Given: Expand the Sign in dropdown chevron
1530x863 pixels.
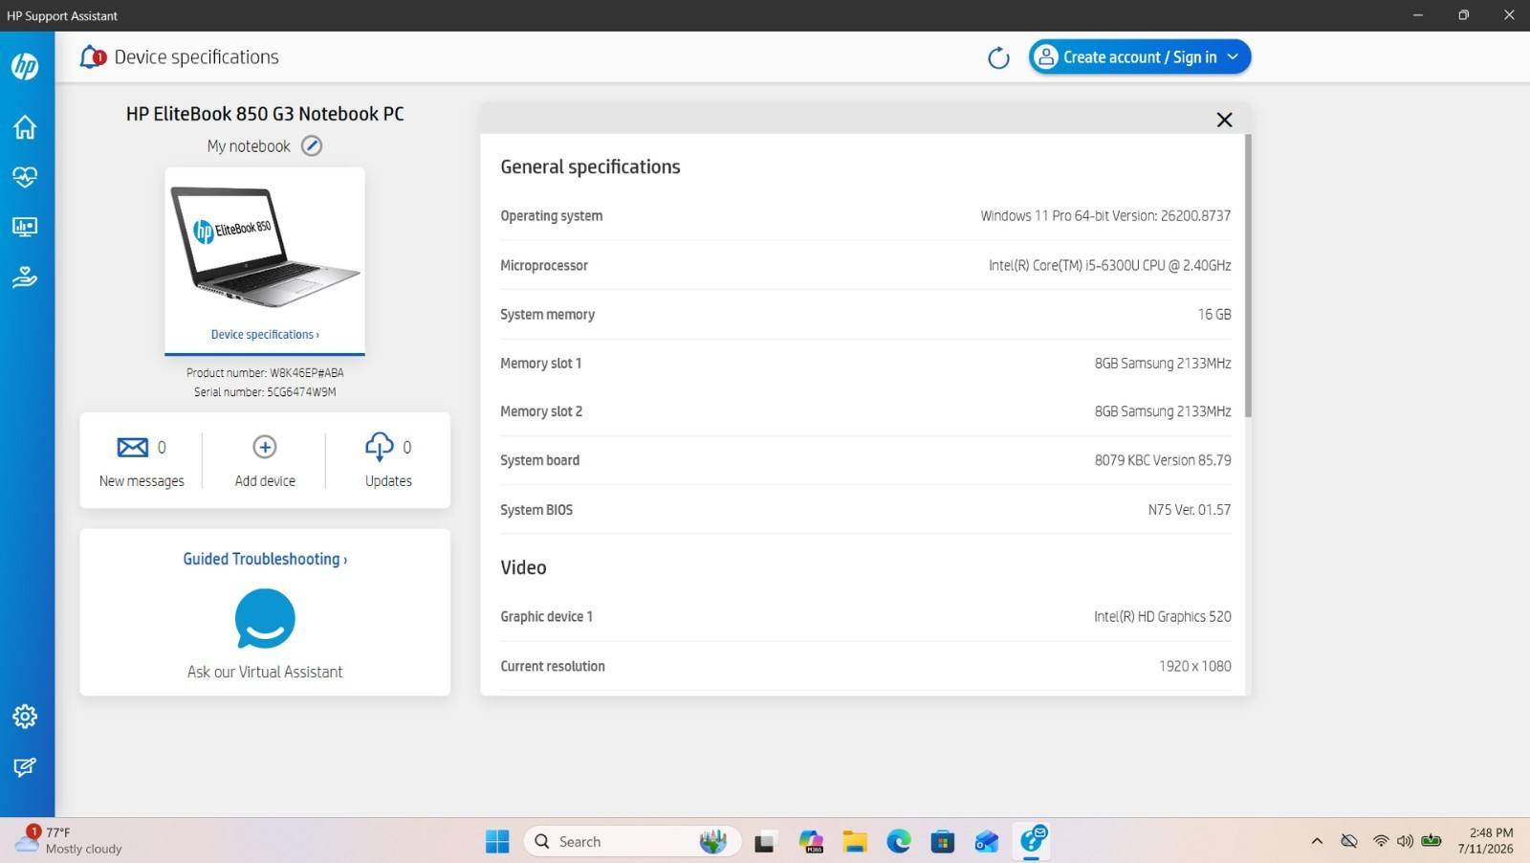Looking at the screenshot, I should click(x=1233, y=57).
